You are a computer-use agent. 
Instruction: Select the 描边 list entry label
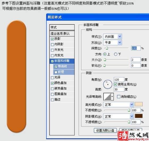[x=57, y=99]
